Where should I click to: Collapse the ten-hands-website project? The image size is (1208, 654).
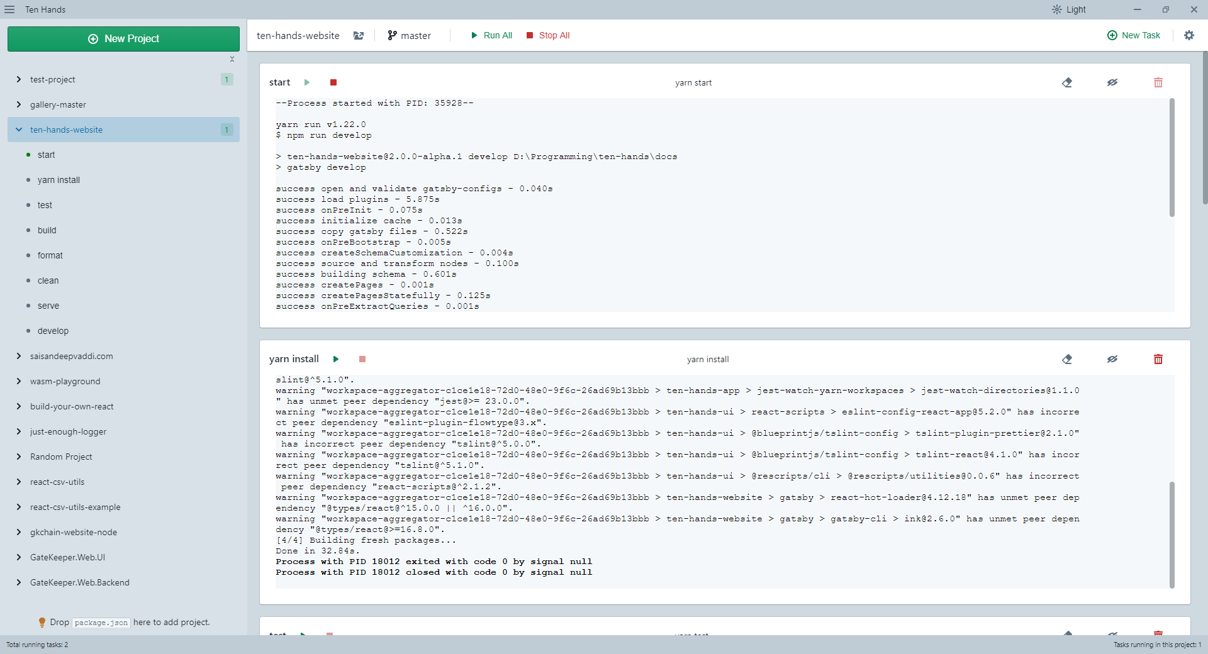[19, 130]
